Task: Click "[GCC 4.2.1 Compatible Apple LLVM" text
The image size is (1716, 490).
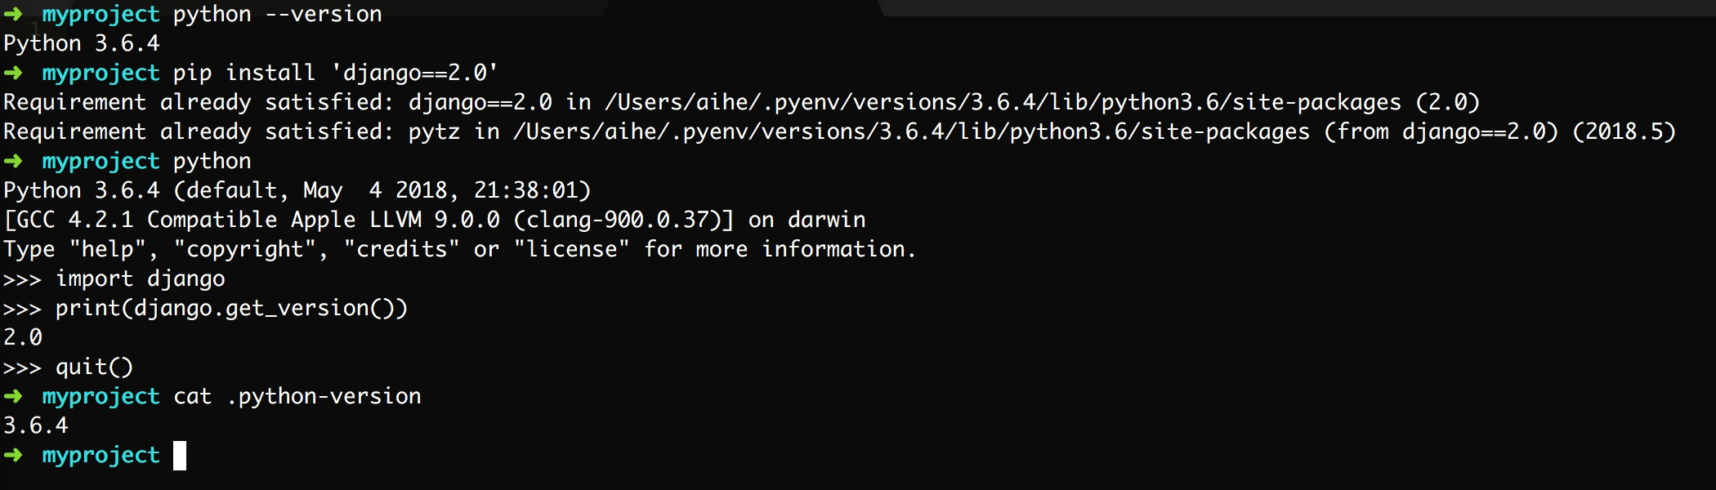Action: 212,220
